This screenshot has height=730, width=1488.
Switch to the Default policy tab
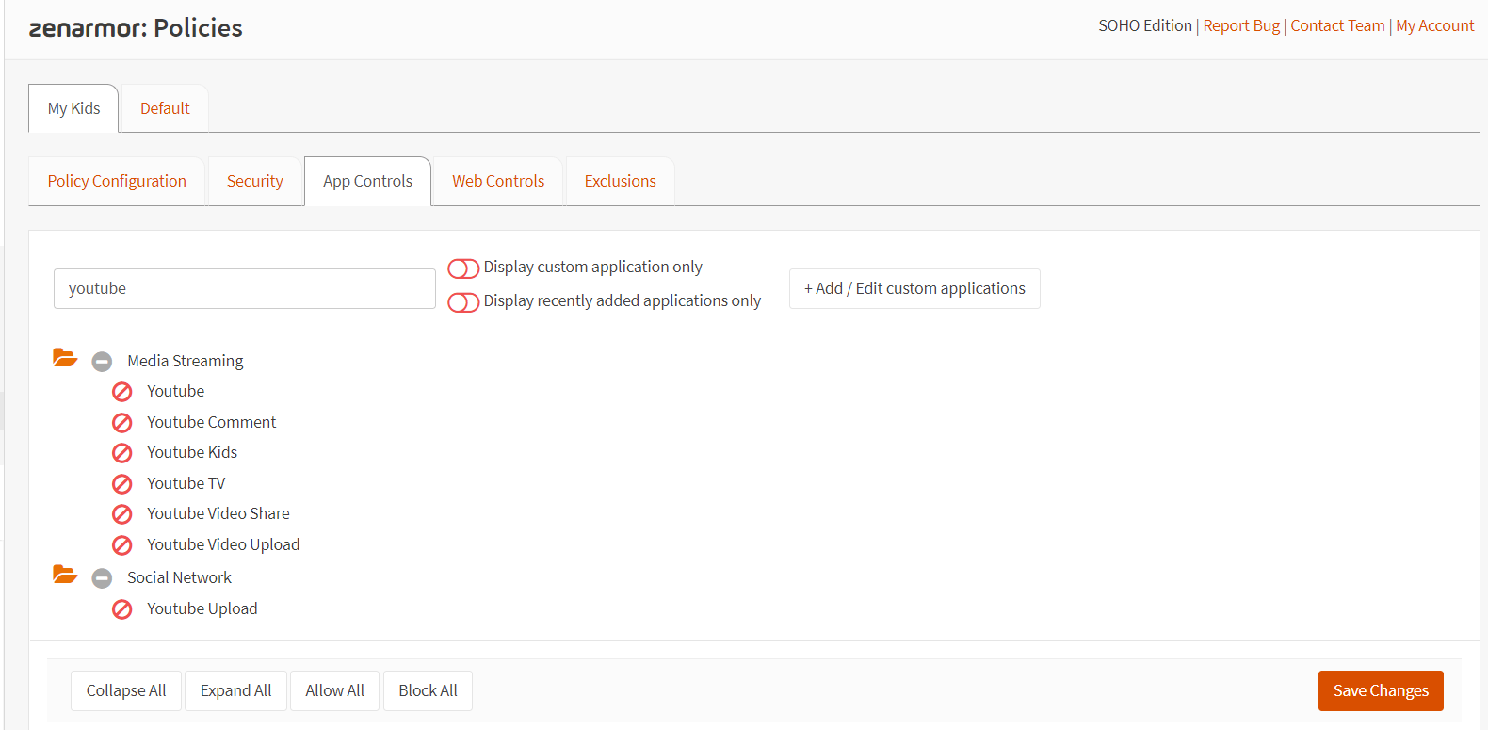[165, 108]
